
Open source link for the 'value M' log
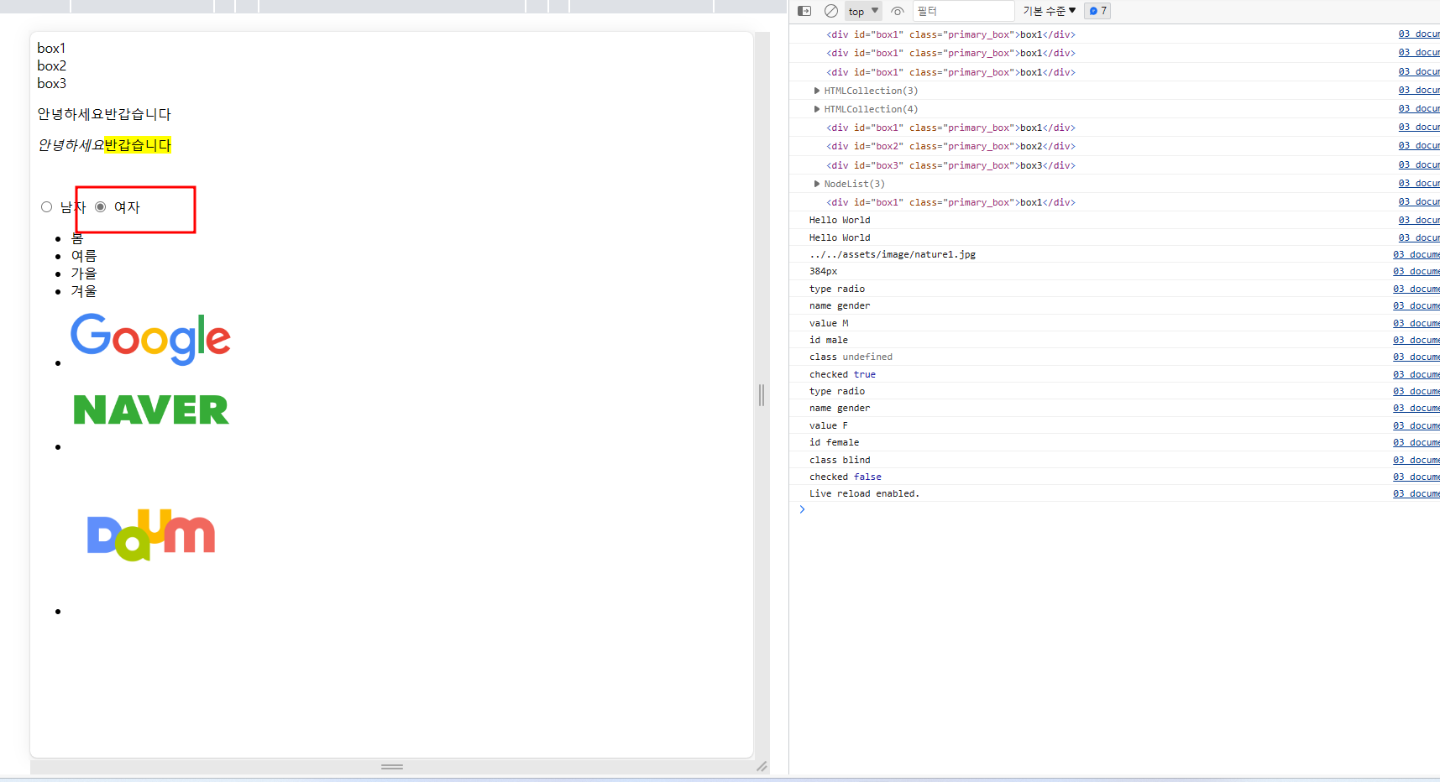click(x=1416, y=323)
